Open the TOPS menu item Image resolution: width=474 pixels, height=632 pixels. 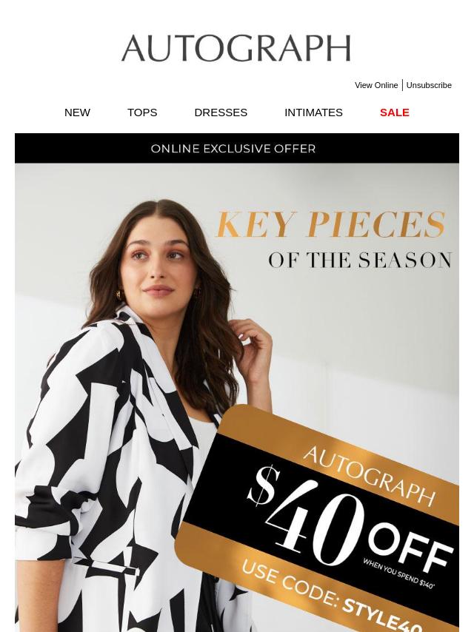coord(142,112)
